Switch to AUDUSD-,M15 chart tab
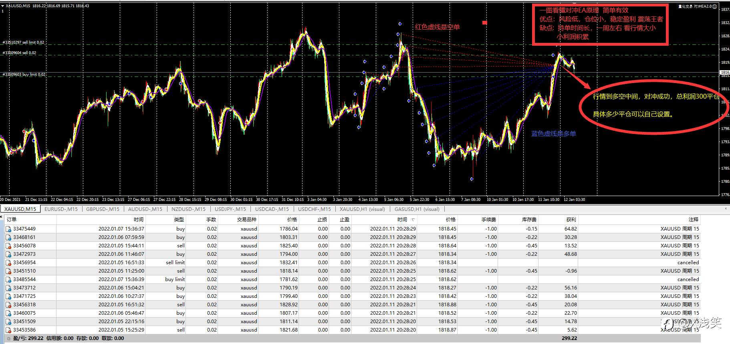 tap(145, 209)
